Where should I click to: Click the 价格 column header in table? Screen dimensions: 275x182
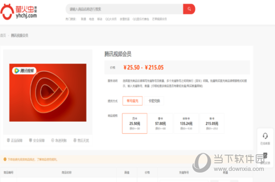tap(147, 172)
